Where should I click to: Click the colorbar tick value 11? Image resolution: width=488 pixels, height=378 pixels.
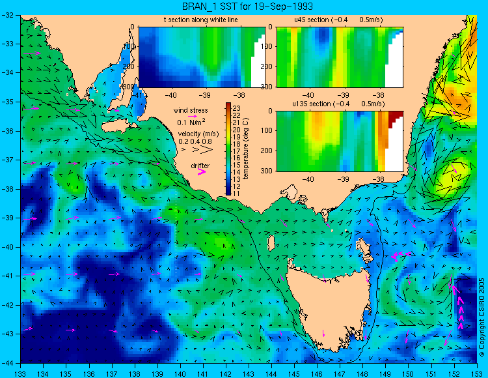click(x=237, y=194)
